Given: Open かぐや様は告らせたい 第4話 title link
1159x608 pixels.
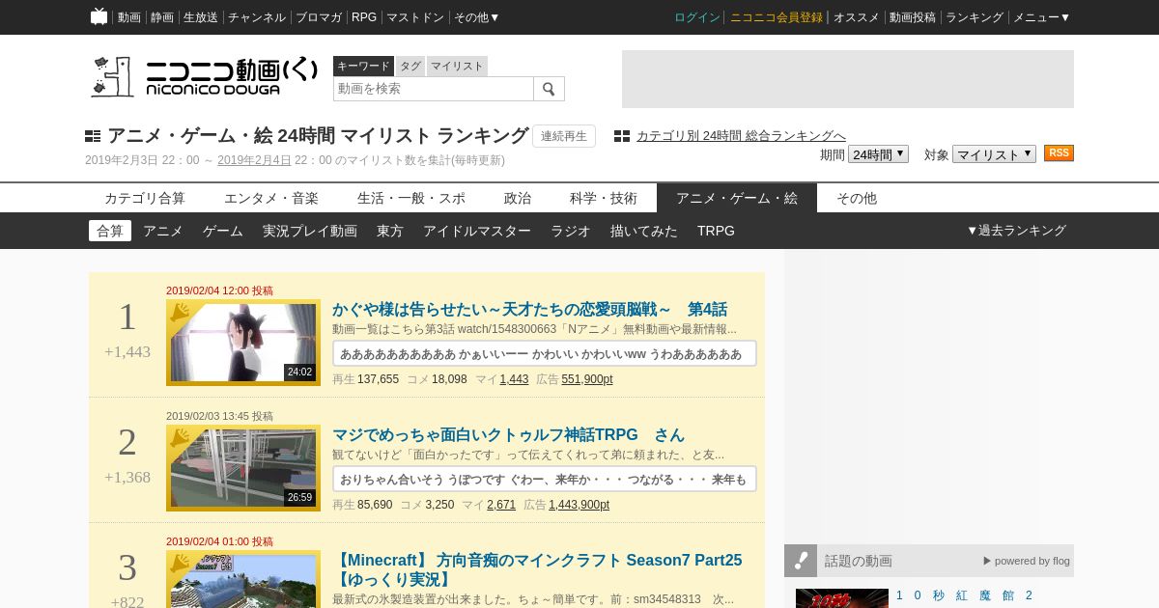Looking at the screenshot, I should click(x=529, y=310).
